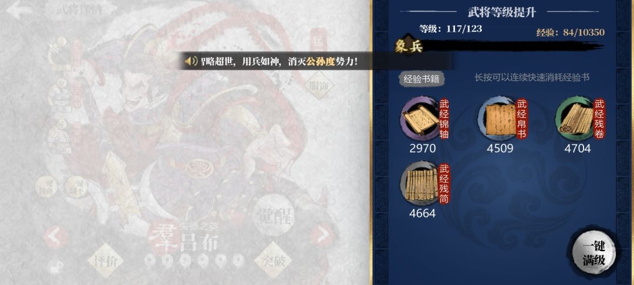The width and height of the screenshot is (634, 285).
Task: Click the speaker icon in announcement banner
Action: click(191, 62)
